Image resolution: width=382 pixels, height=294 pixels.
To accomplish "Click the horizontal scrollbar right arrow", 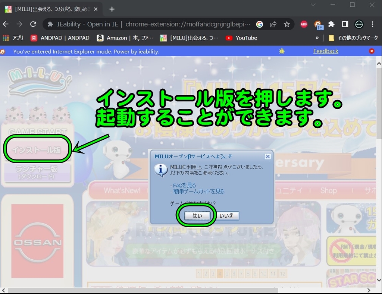I will (369, 290).
